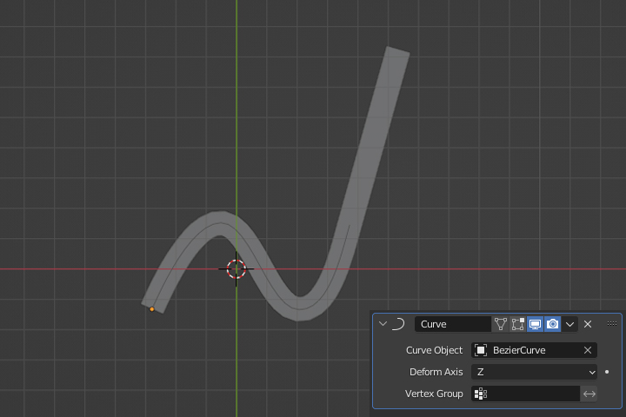Open the Deform Axis Z dropdown
Viewport: 626px width, 417px height.
[534, 372]
